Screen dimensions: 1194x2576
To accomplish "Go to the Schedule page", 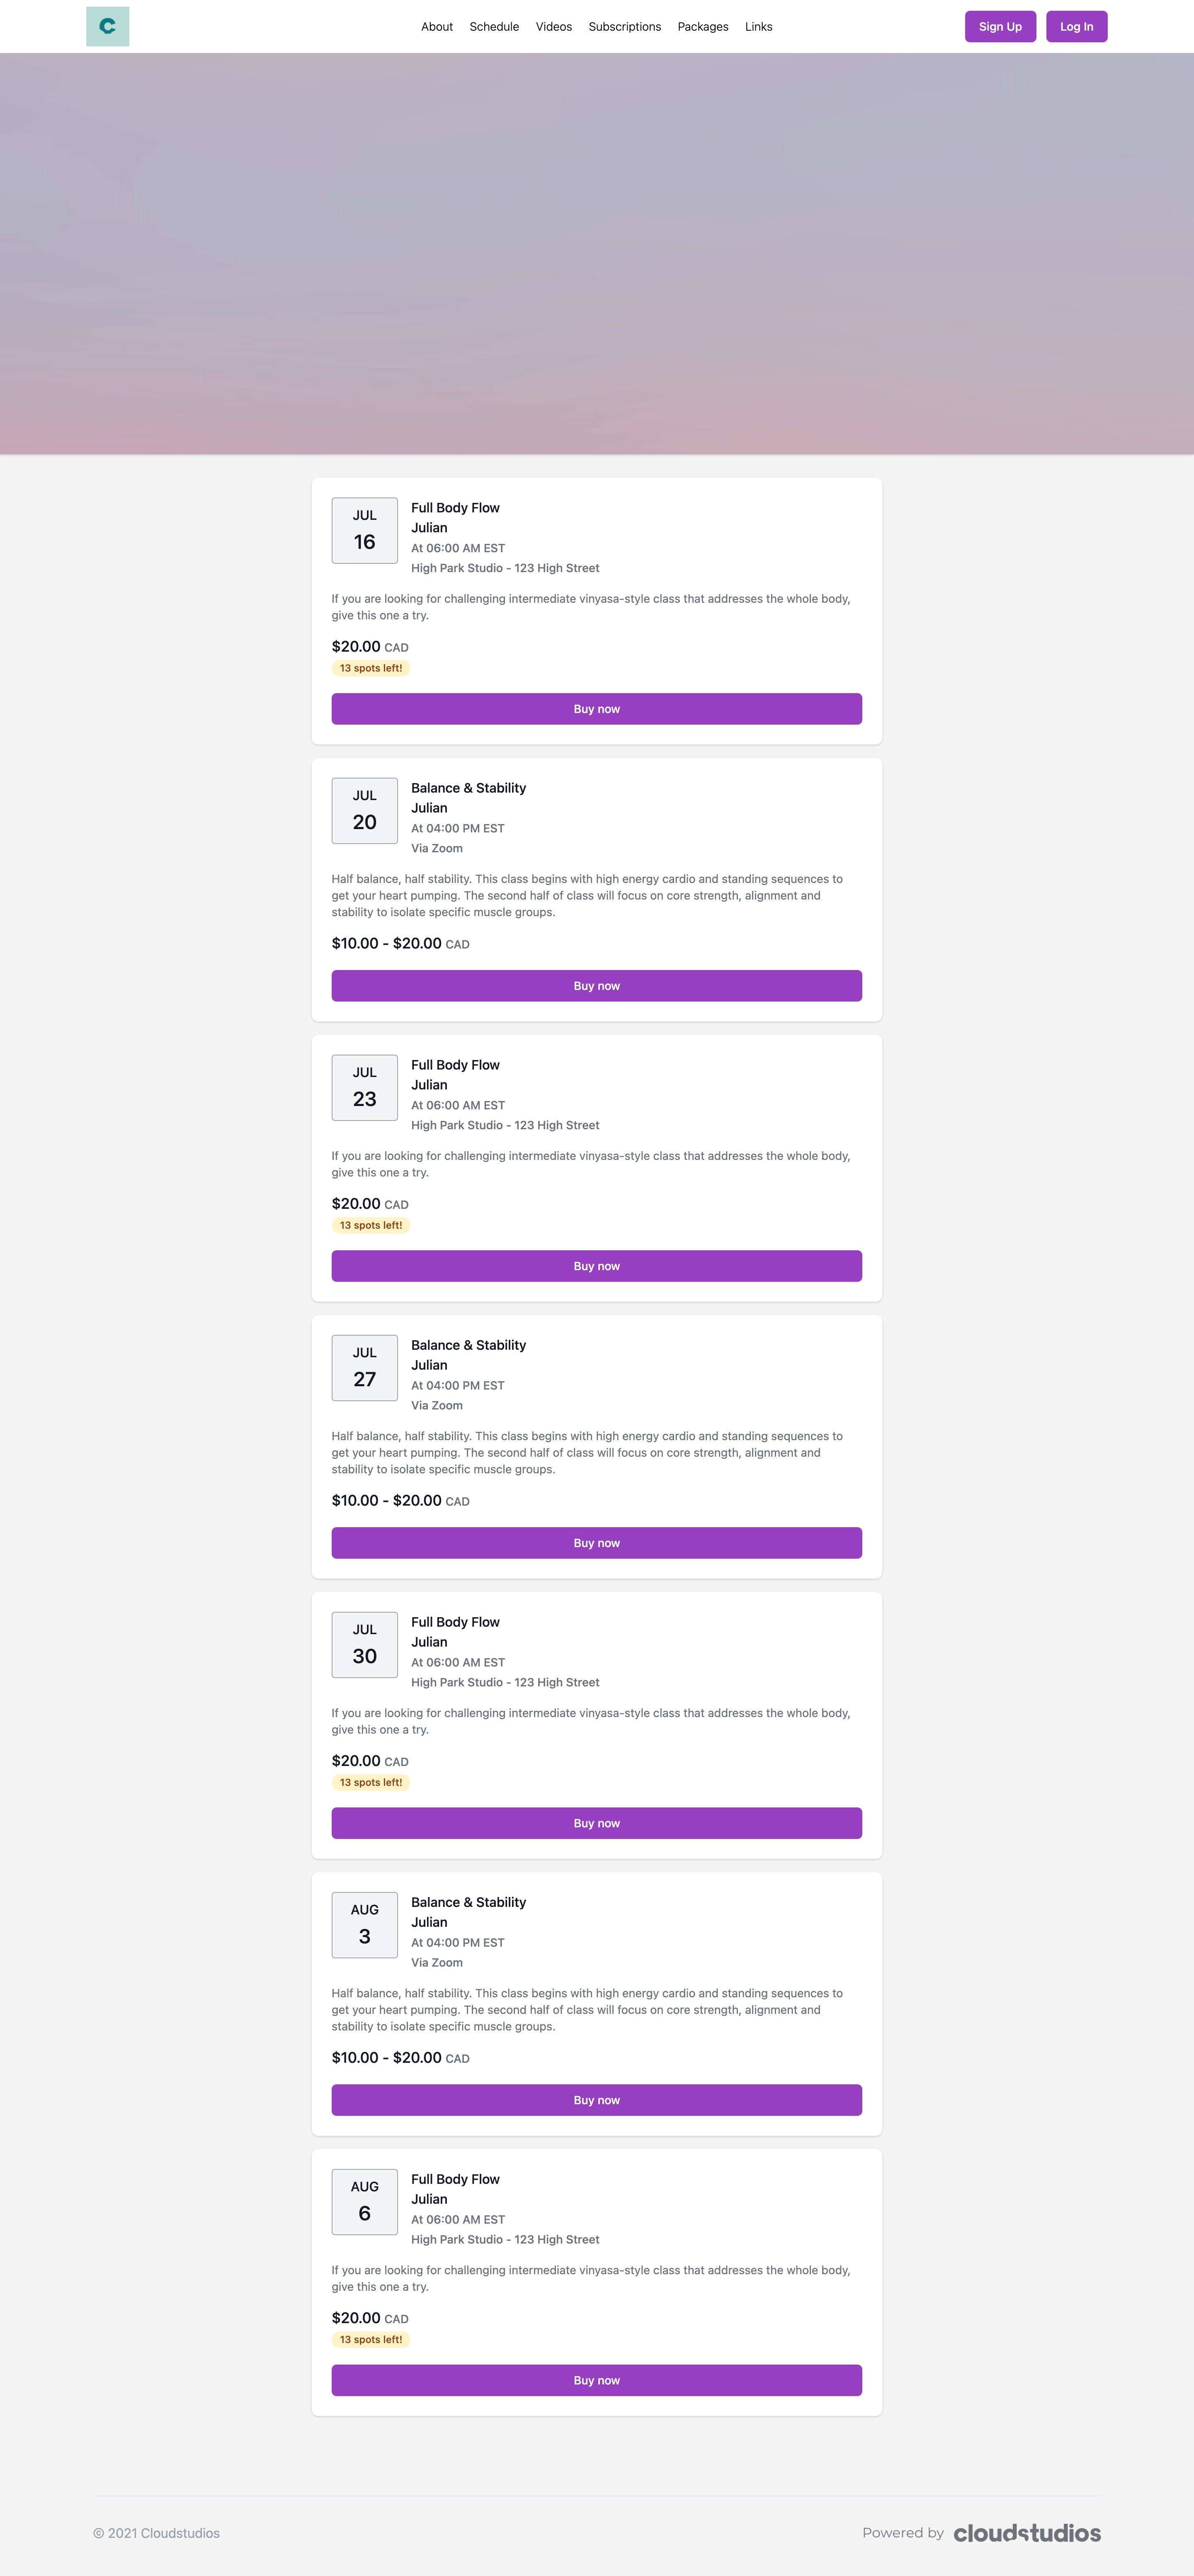I will point(494,27).
